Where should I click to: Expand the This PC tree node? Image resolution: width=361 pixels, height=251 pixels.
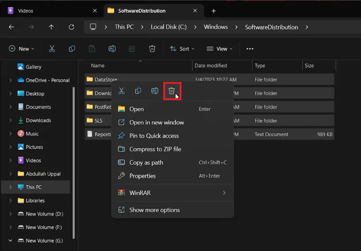click(10, 187)
